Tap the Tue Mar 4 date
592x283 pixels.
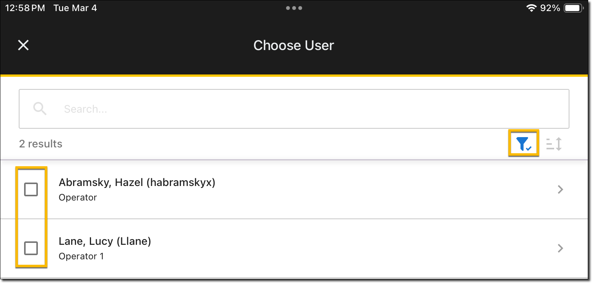point(75,8)
